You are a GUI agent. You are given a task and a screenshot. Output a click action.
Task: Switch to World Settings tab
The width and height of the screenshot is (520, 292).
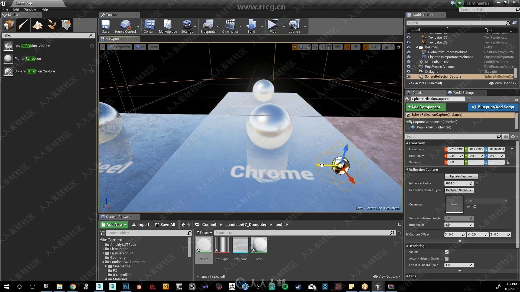click(464, 93)
